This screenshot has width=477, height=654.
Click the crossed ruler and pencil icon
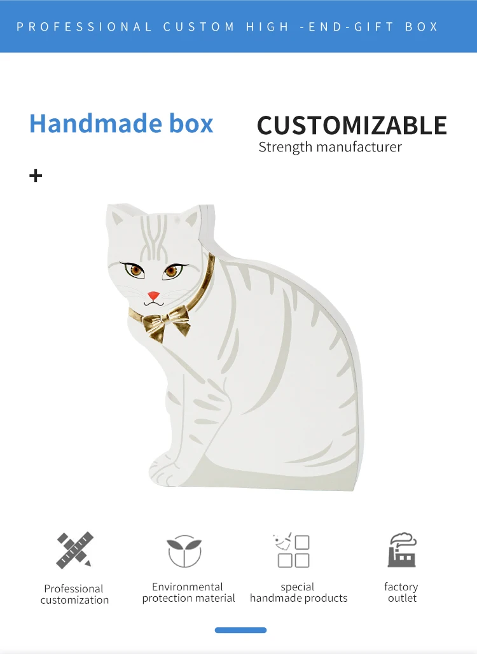74,550
